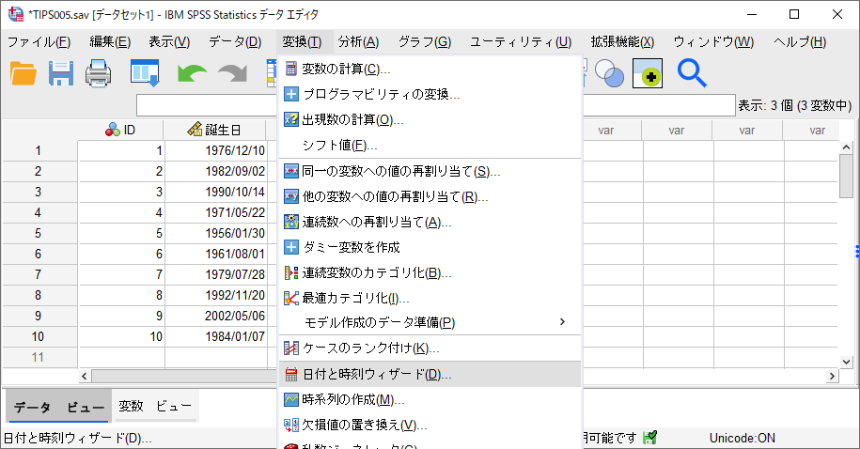The width and height of the screenshot is (860, 449).
Task: Open the ウィンドウ(W) menu
Action: (713, 42)
